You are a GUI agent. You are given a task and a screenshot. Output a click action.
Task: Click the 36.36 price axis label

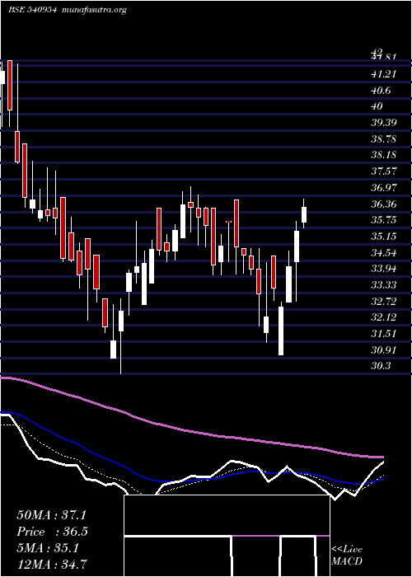click(384, 204)
